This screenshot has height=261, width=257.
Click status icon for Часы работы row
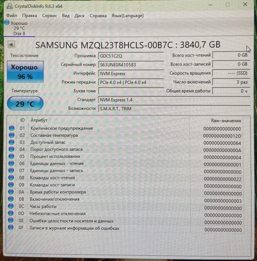coord(11,206)
